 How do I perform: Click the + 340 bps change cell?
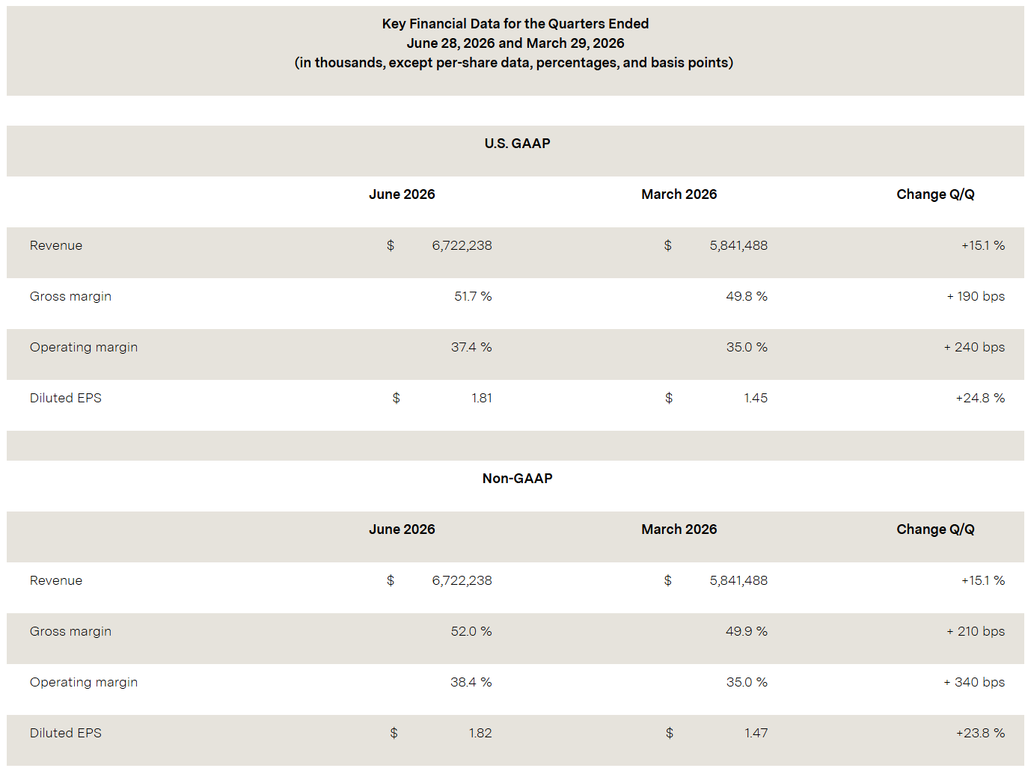tap(974, 682)
